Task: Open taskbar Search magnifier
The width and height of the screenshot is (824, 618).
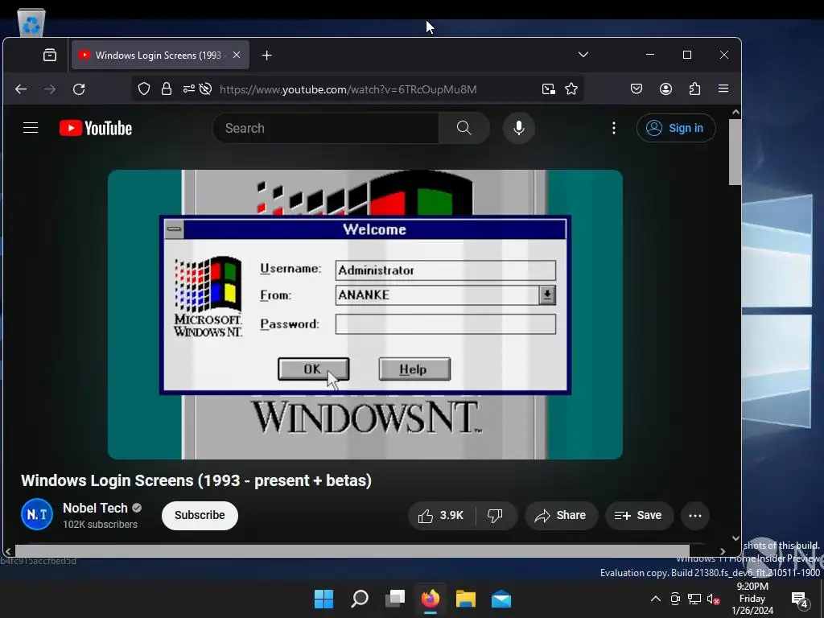Action: (x=360, y=599)
